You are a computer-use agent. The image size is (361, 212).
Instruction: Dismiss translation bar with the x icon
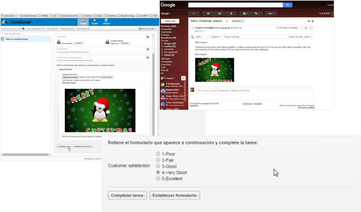pos(311,37)
